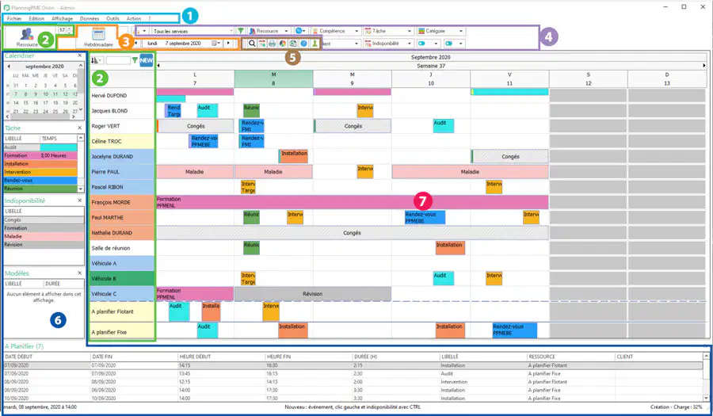Close the Calendrier panel

coord(79,55)
